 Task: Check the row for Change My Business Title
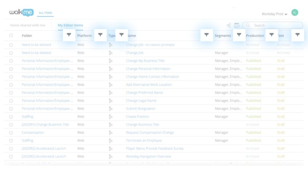click(11, 61)
